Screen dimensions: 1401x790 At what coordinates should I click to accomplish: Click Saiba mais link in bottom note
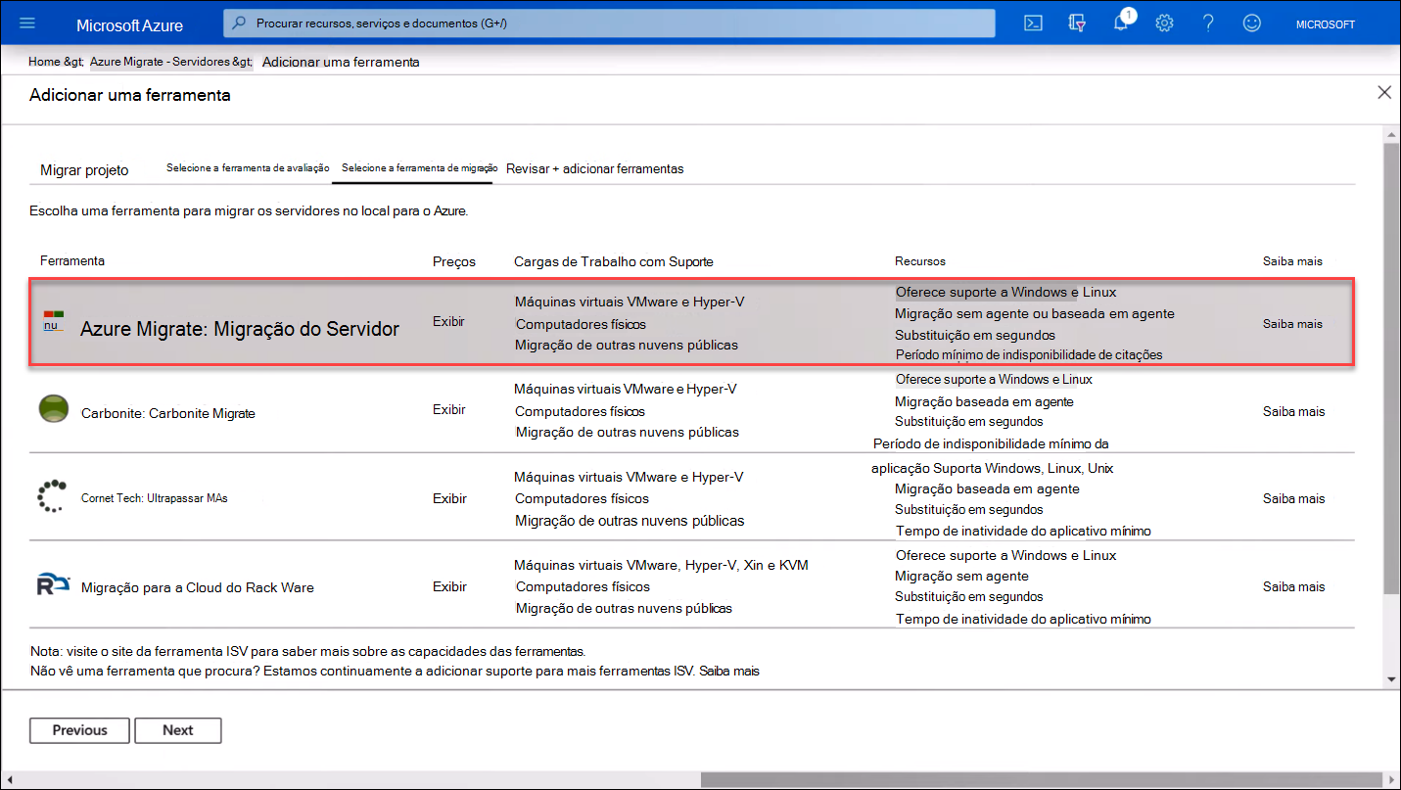click(x=729, y=672)
